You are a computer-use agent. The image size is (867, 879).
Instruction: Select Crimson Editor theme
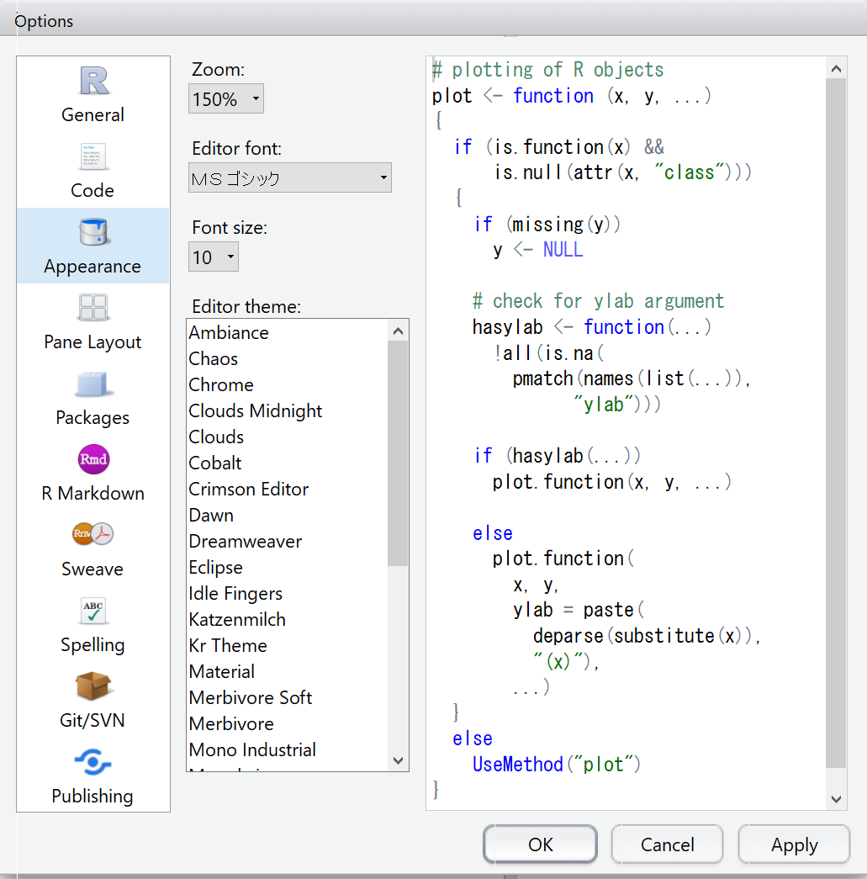(287, 489)
